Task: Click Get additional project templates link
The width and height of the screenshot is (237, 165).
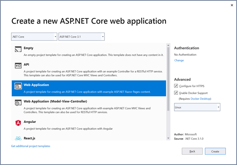Action: pyautogui.click(x=31, y=146)
